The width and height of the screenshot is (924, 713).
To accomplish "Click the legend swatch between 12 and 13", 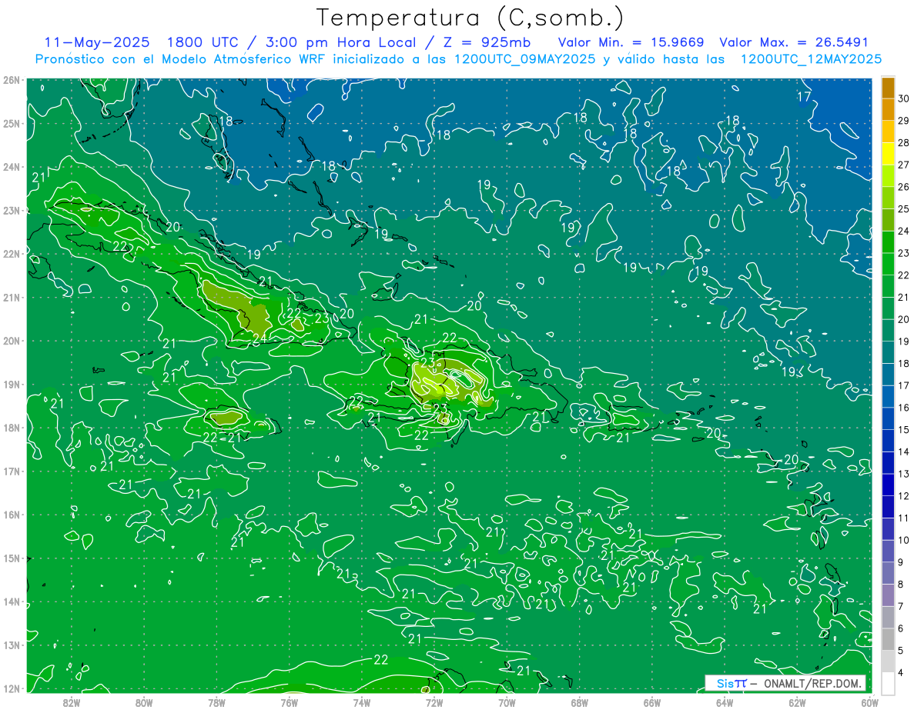I will [888, 485].
